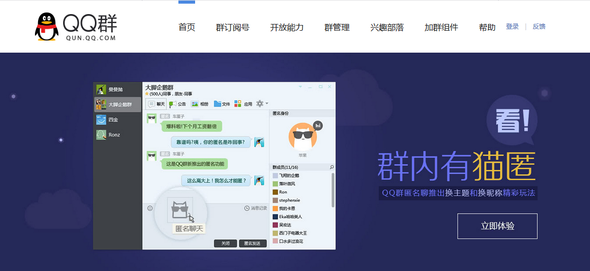590x271 pixels.
Task: Expand the dropdown arrow beside gear icon
Action: pyautogui.click(x=267, y=103)
